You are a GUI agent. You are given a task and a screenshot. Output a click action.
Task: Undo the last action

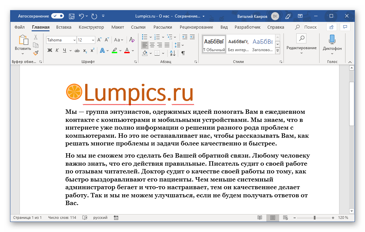click(81, 16)
